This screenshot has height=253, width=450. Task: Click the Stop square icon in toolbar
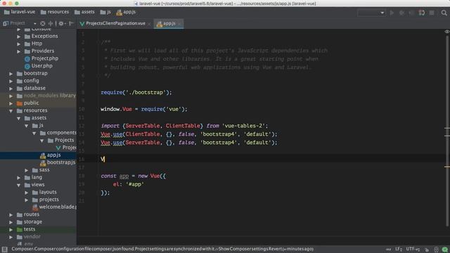click(x=432, y=13)
